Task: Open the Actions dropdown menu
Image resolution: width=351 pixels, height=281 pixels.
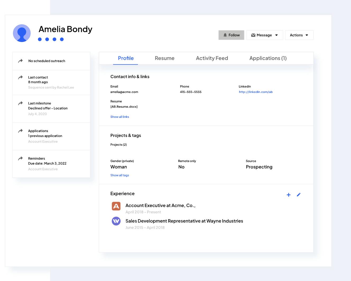Action: (299, 35)
